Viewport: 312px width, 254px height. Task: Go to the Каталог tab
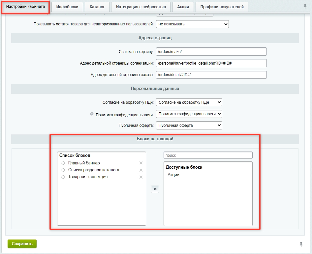pyautogui.click(x=97, y=7)
